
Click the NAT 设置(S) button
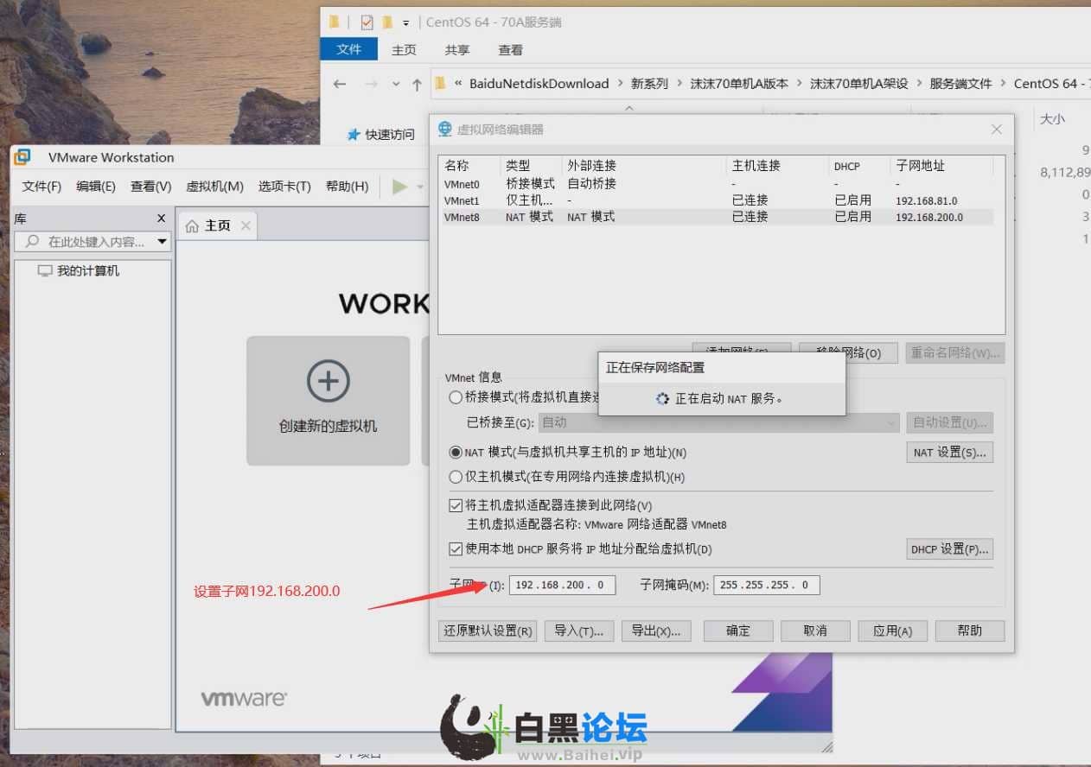point(948,452)
